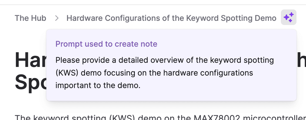Click the large bold 'Har' note title

point(30,60)
